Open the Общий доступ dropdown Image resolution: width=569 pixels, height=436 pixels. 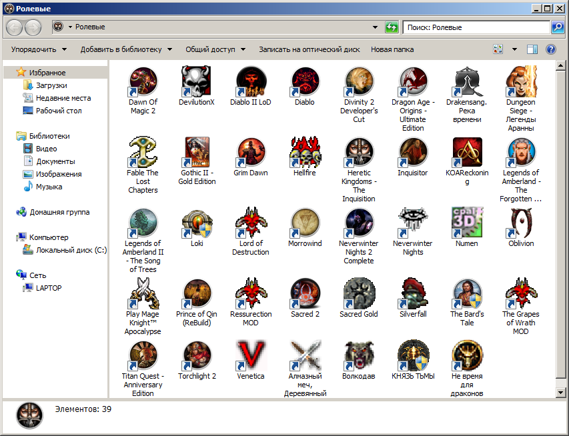pos(215,49)
